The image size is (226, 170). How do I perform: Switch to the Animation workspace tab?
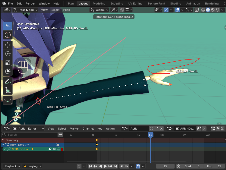(x=193, y=4)
